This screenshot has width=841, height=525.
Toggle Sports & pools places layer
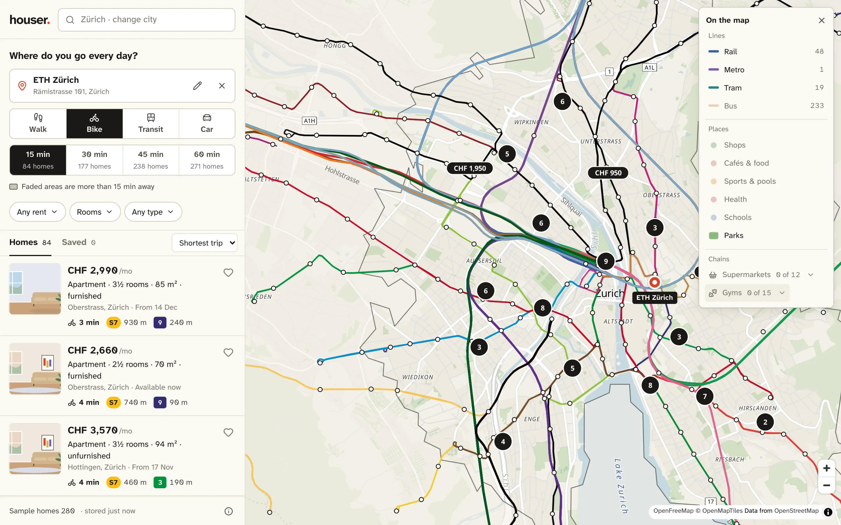766,181
